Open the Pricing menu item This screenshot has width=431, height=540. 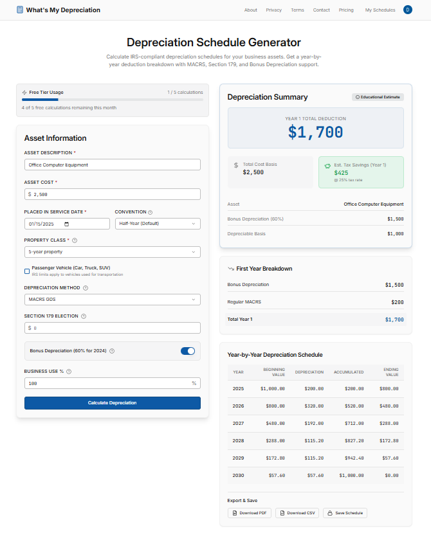(x=346, y=10)
